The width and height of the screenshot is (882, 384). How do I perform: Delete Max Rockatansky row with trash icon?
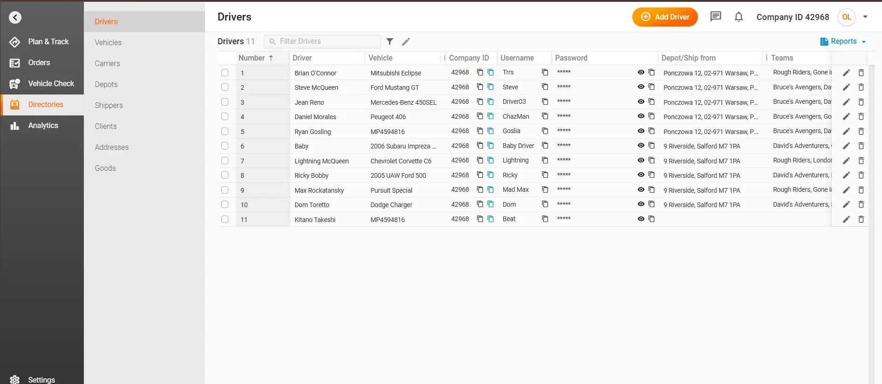[x=861, y=190]
